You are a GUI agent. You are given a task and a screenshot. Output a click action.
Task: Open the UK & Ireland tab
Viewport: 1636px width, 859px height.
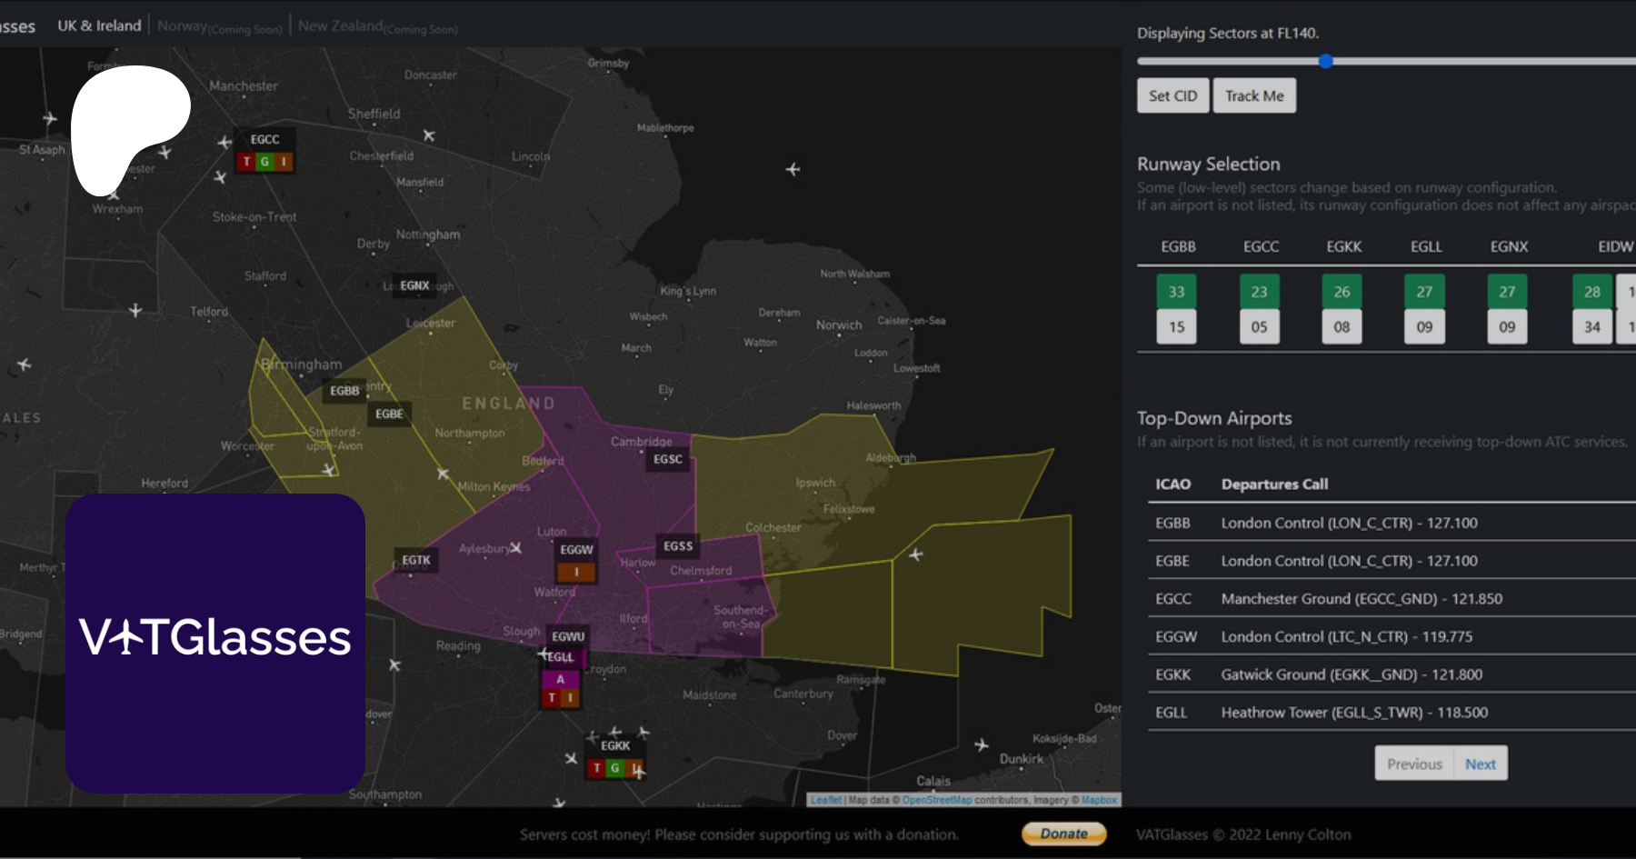click(99, 25)
